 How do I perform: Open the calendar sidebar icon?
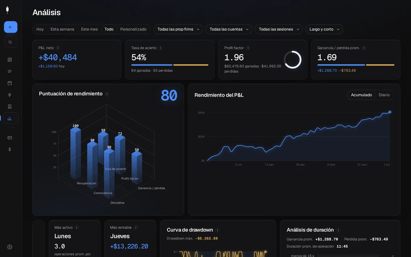click(x=10, y=83)
